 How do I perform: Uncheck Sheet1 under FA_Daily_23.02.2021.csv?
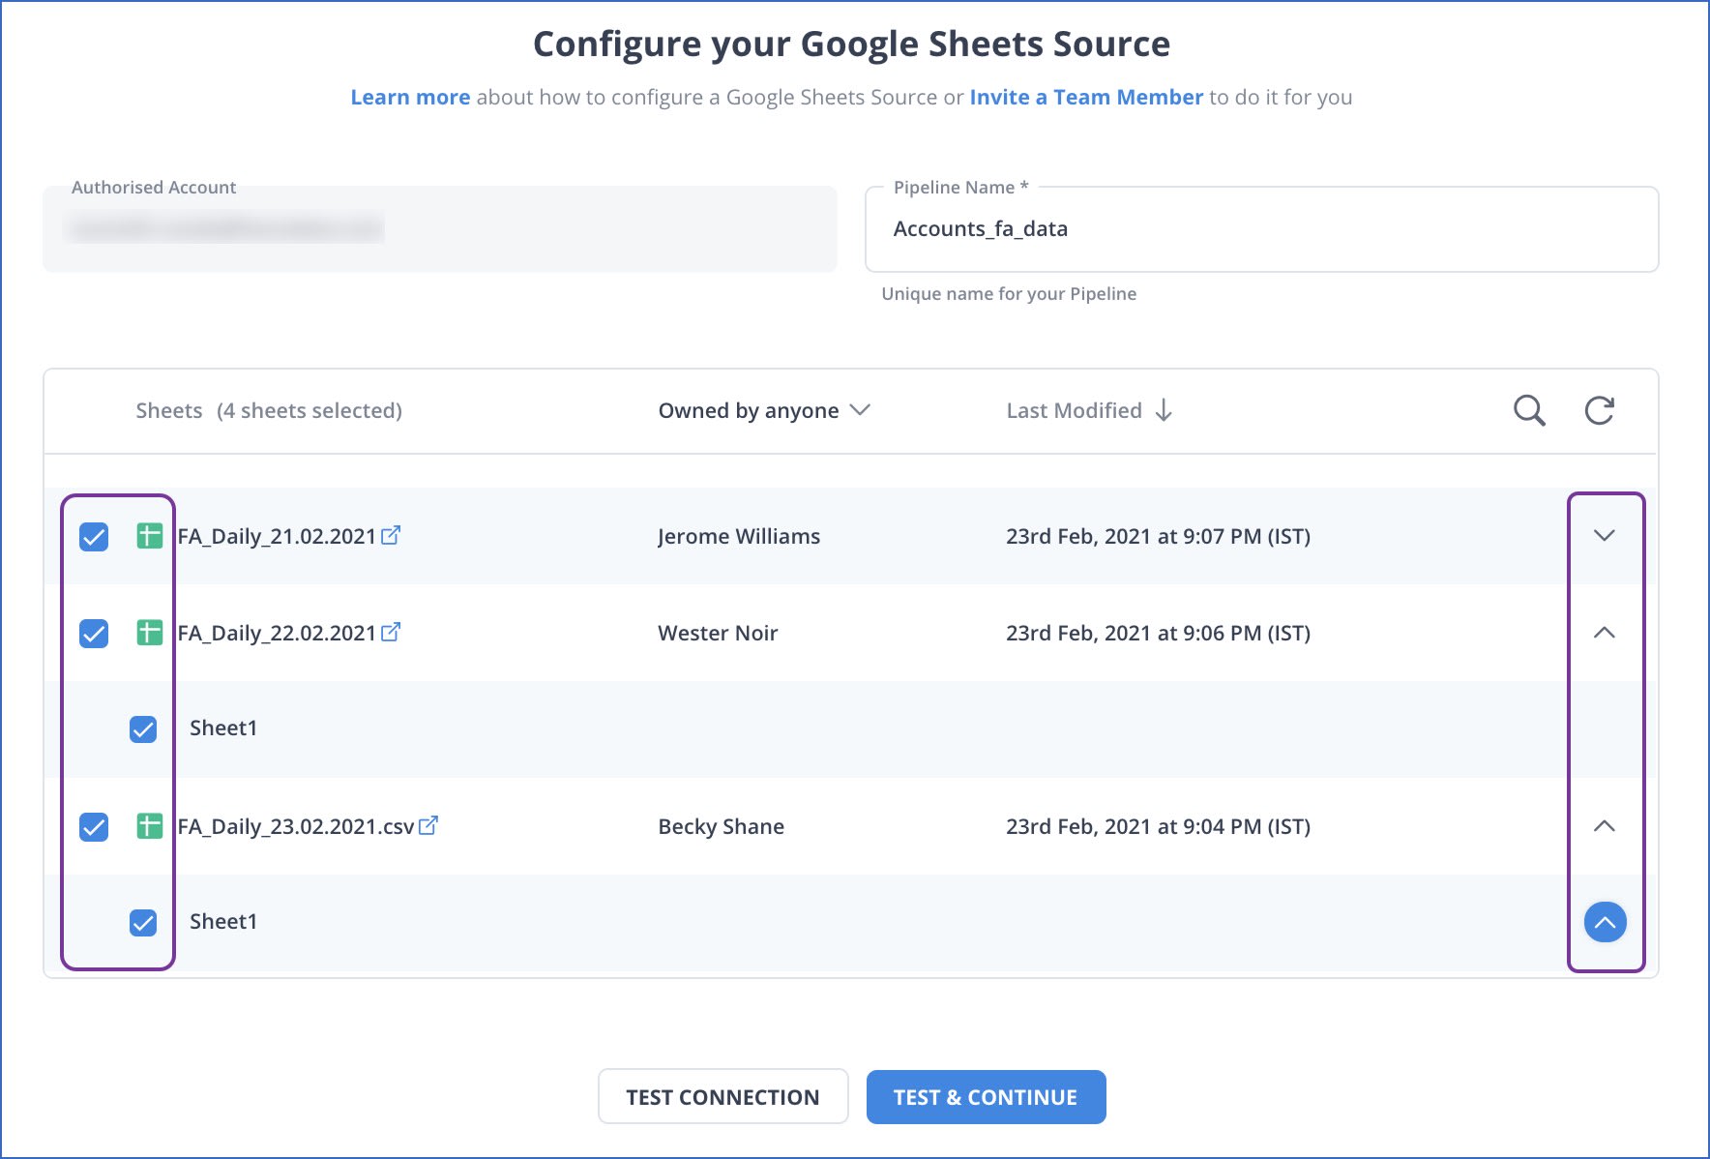pyautogui.click(x=143, y=922)
